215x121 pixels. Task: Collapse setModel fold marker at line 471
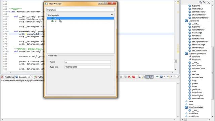tap(8, 32)
